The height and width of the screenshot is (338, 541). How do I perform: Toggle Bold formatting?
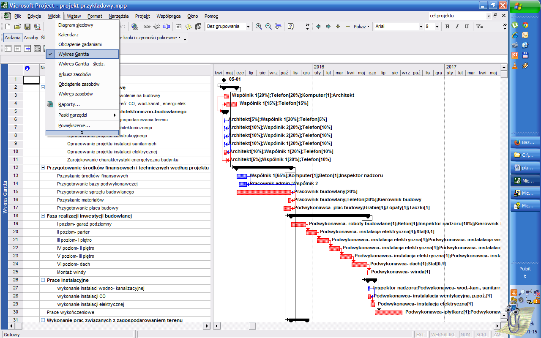[x=447, y=27]
